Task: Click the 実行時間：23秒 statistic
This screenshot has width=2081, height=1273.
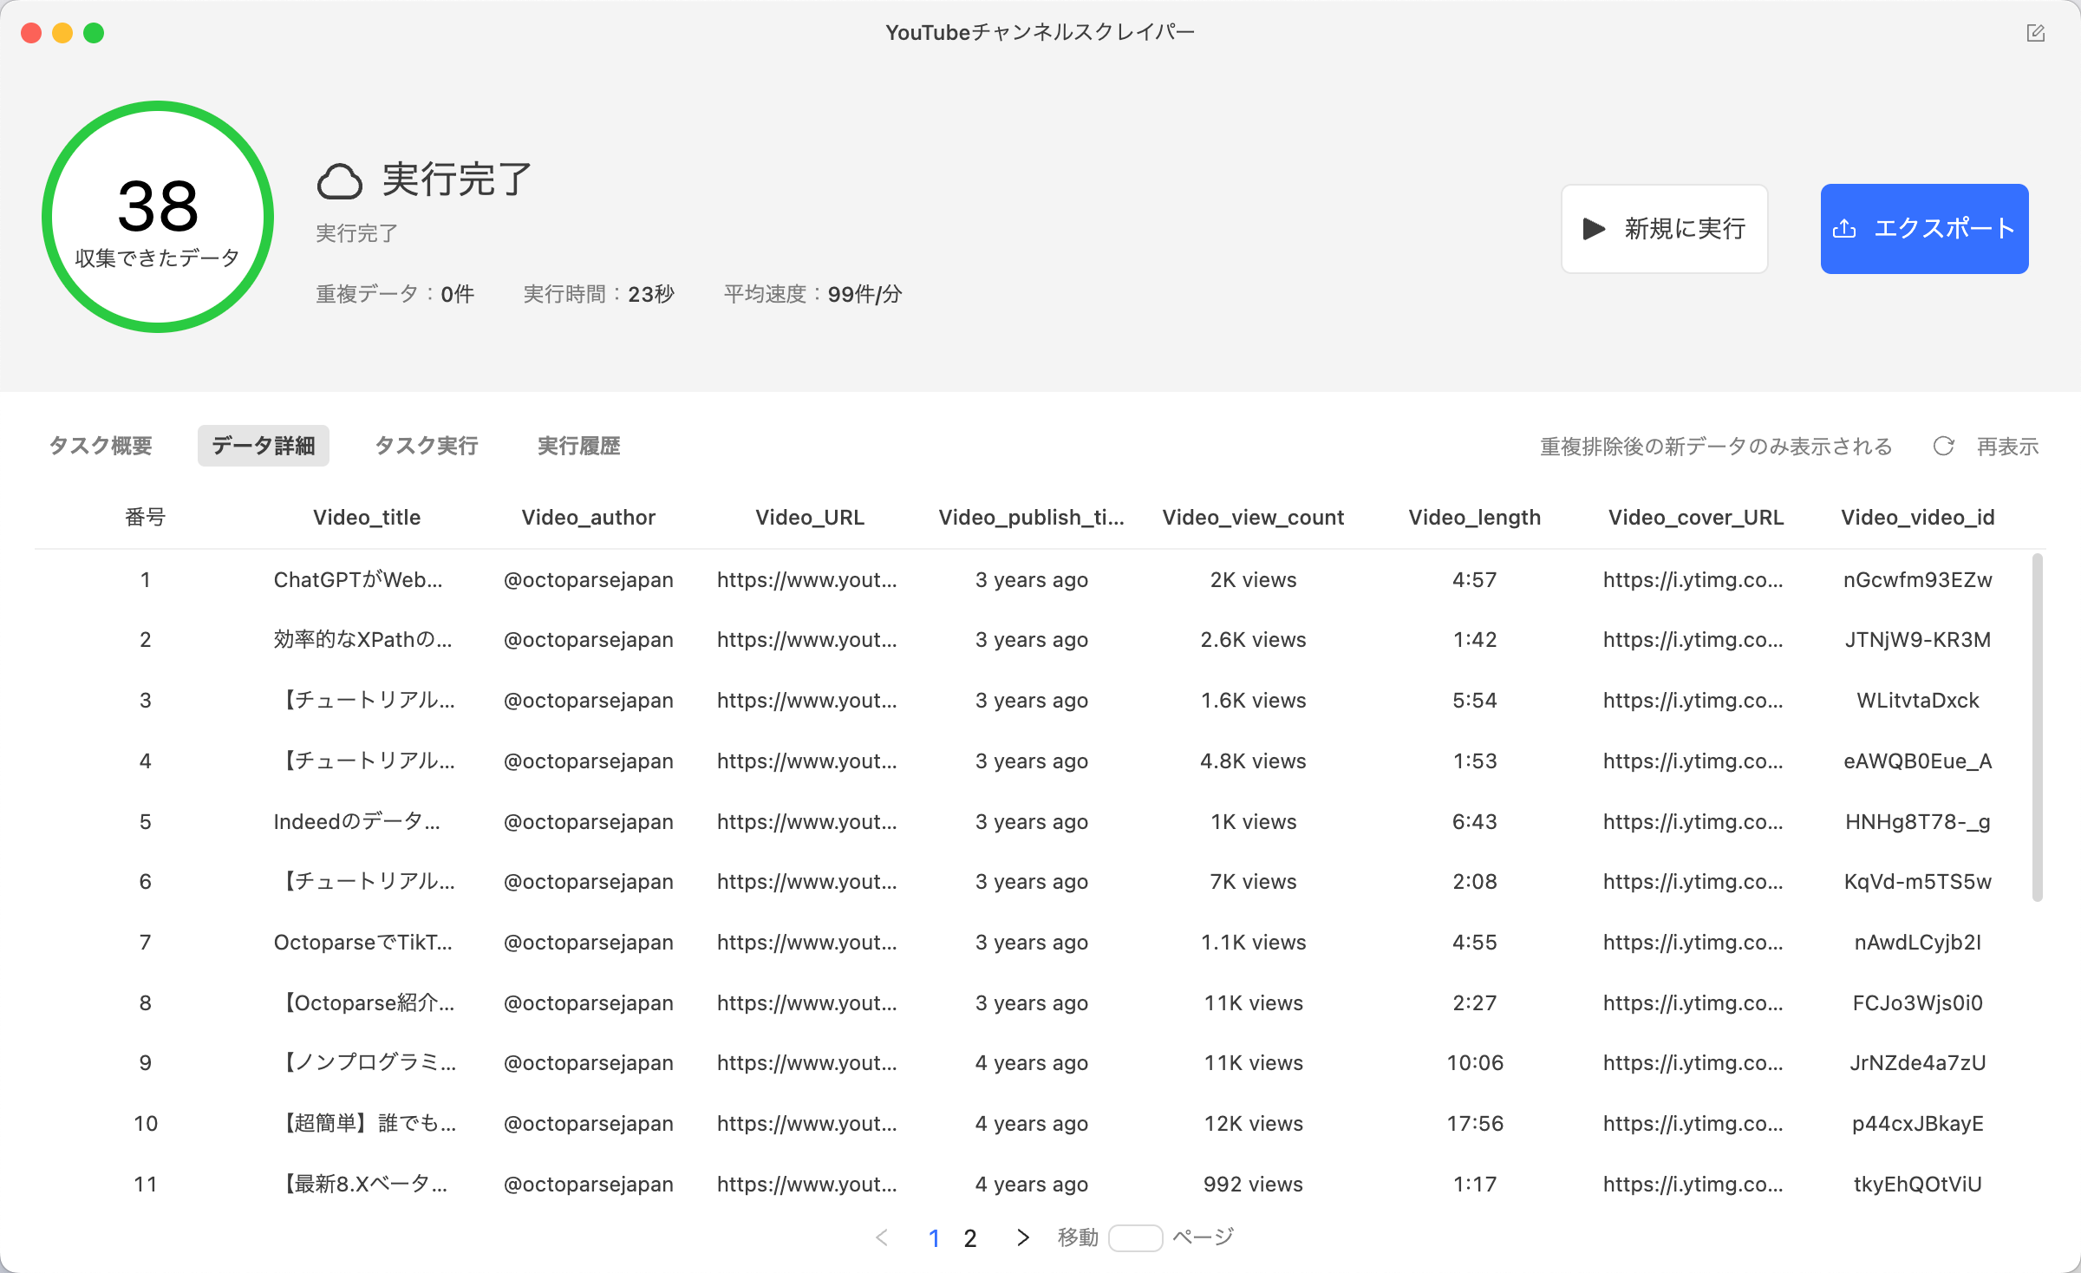Action: click(x=599, y=294)
